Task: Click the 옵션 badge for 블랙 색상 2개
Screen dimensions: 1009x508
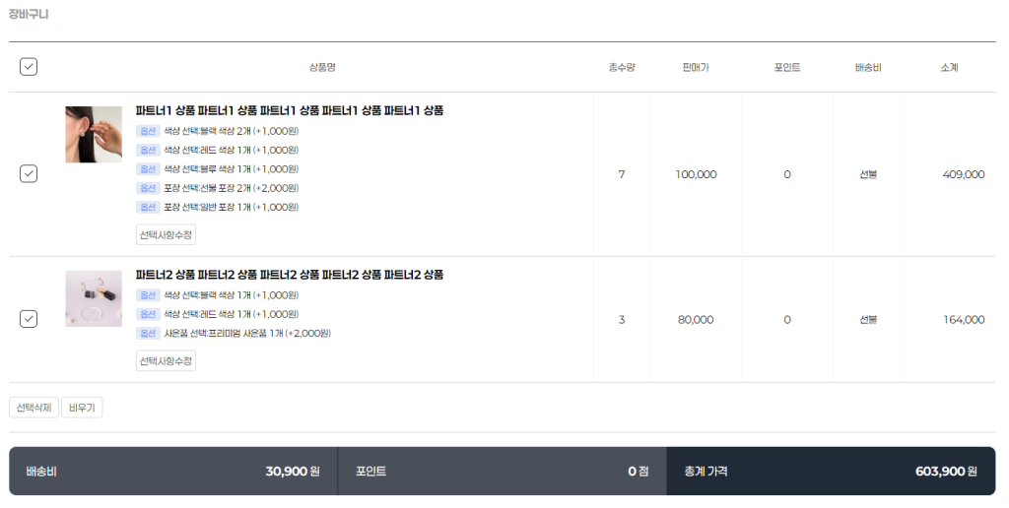Action: [x=148, y=131]
